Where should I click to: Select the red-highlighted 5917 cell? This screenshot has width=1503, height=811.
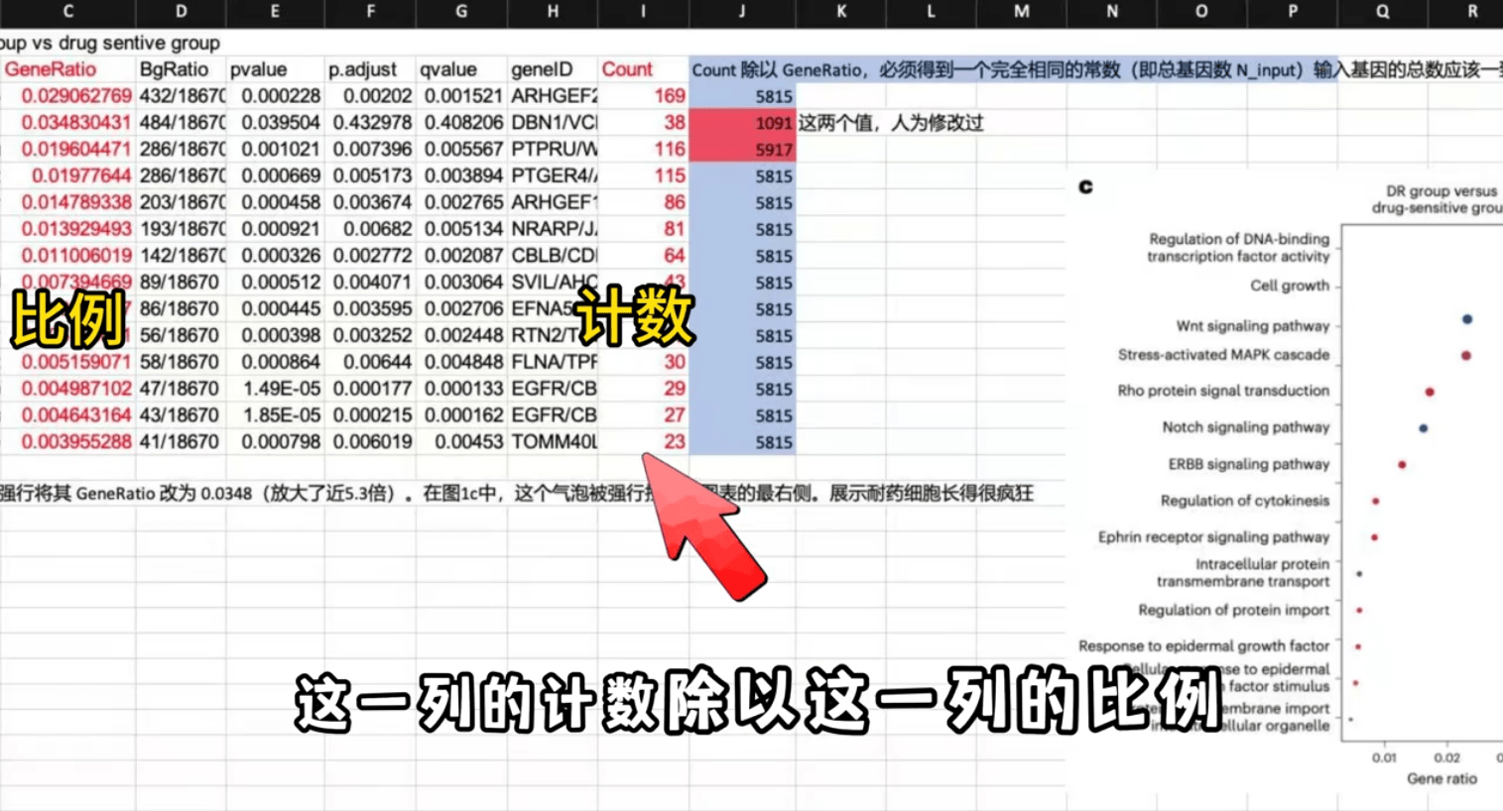point(742,150)
